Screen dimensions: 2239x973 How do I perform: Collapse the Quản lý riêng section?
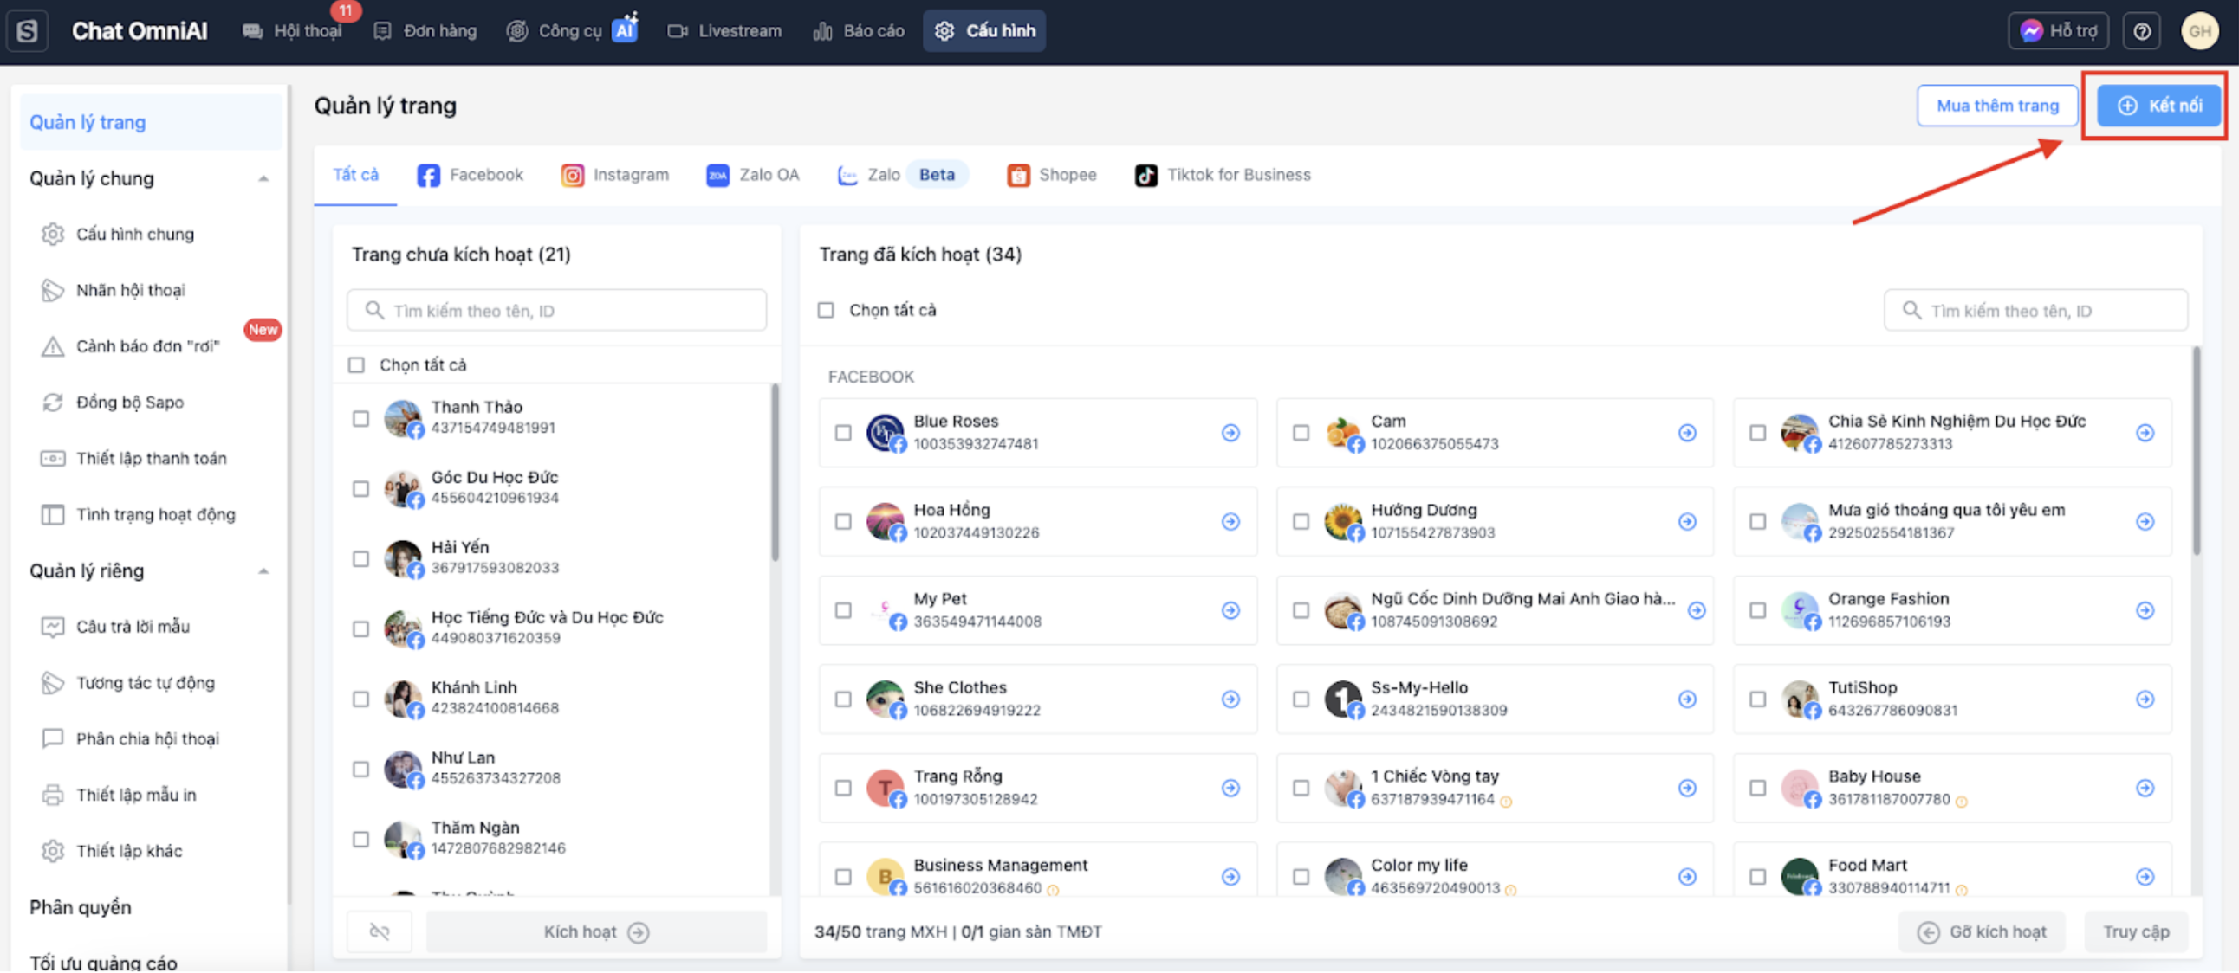tap(263, 571)
